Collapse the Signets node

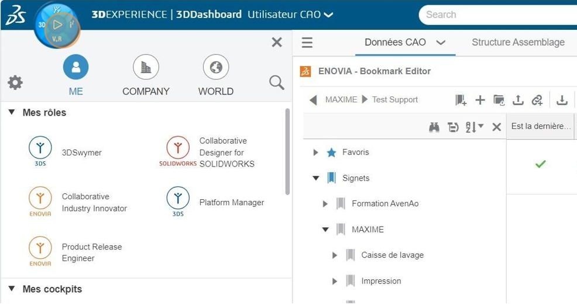(x=316, y=178)
